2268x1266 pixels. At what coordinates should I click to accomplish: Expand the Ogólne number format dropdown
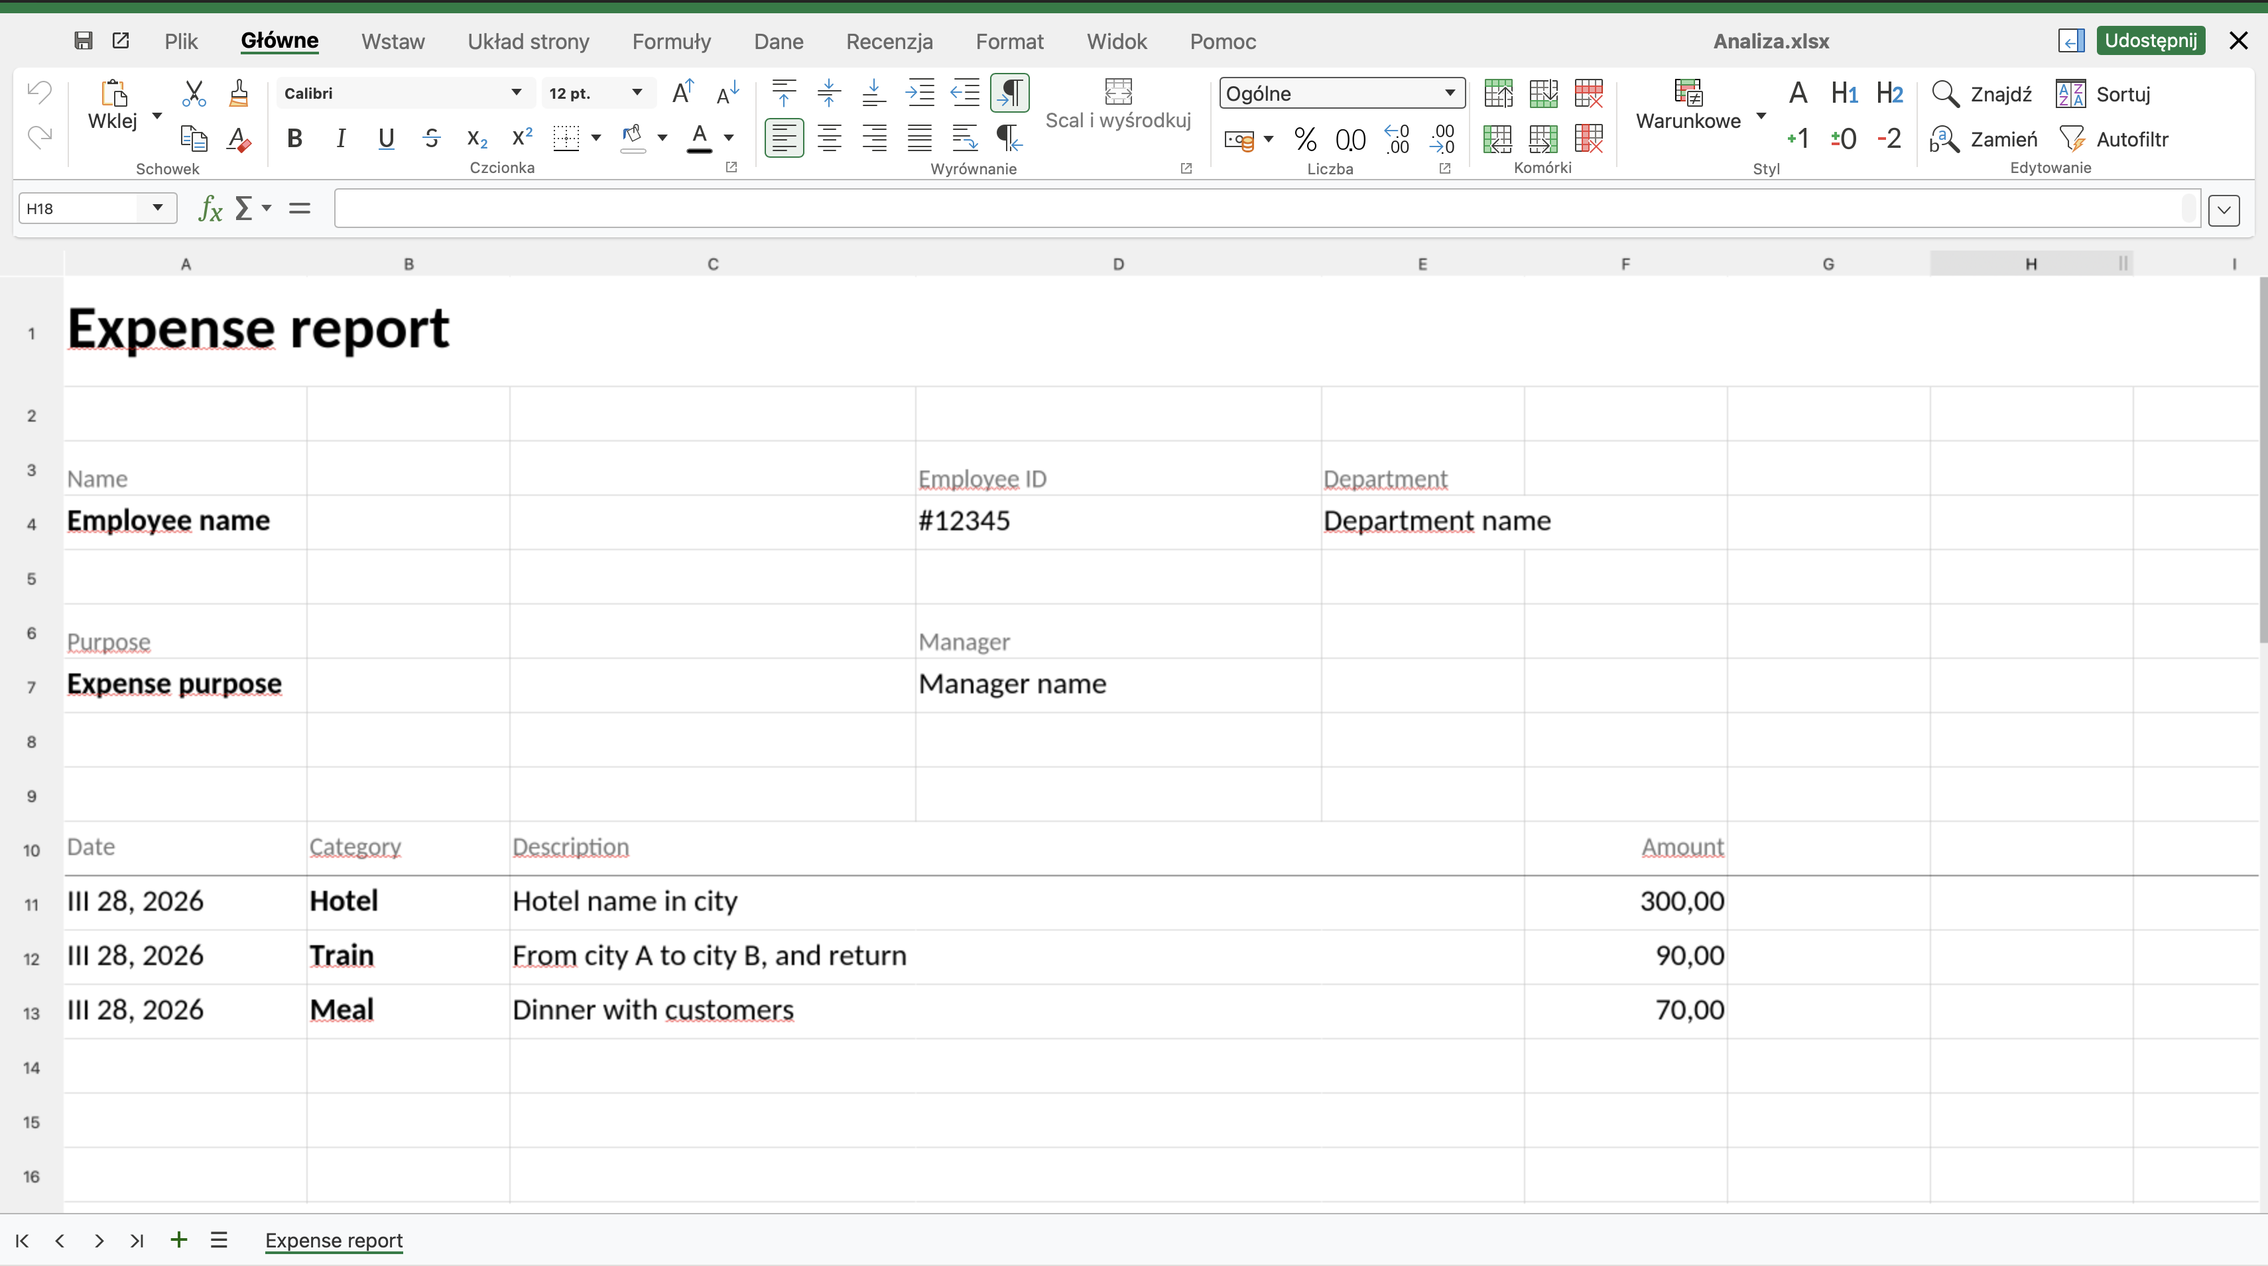pyautogui.click(x=1449, y=93)
